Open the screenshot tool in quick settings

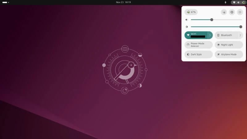coord(224,12)
